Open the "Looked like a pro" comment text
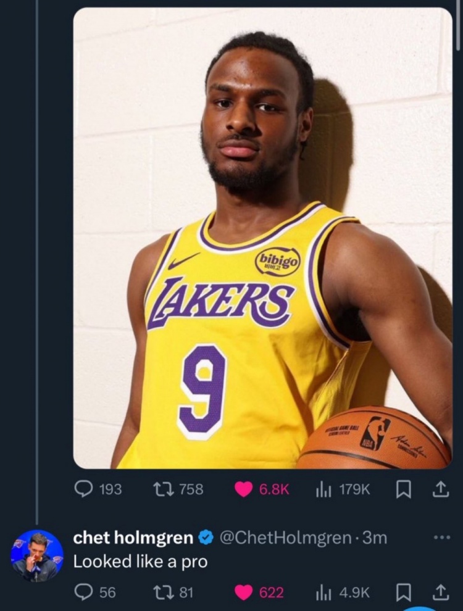 [140, 562]
